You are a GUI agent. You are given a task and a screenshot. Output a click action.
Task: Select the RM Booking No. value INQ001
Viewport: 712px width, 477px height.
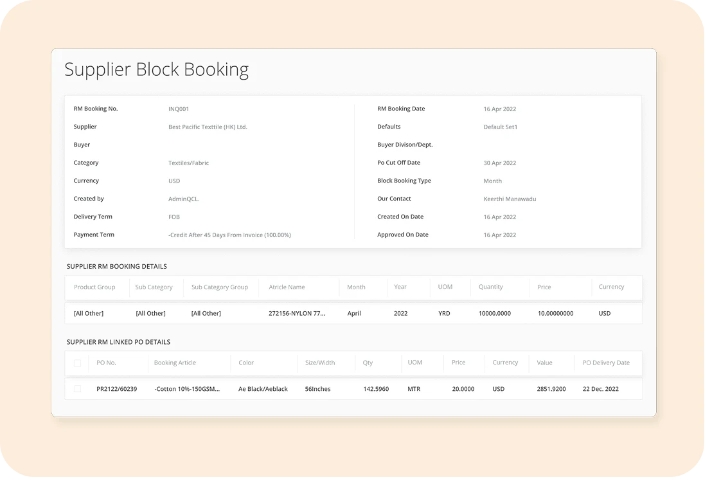tap(179, 109)
